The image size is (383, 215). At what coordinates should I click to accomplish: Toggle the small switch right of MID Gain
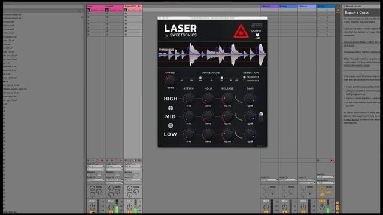point(261,116)
